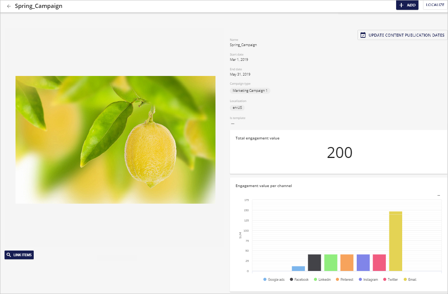Click the back arrow next to Spring_Campaign
Viewport: 448px width, 294px height.
pos(9,6)
